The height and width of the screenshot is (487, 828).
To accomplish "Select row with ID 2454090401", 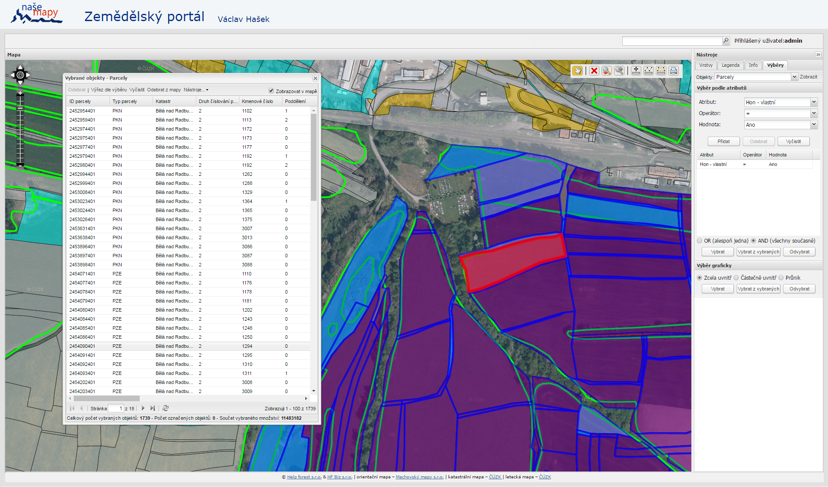I will tap(188, 346).
